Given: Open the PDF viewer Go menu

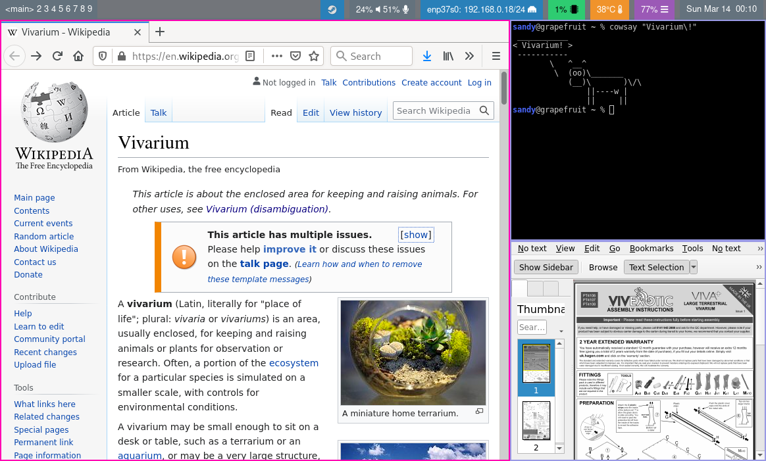Looking at the screenshot, I should [615, 248].
